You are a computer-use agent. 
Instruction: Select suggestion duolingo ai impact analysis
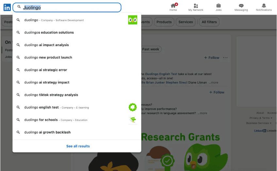point(46,45)
